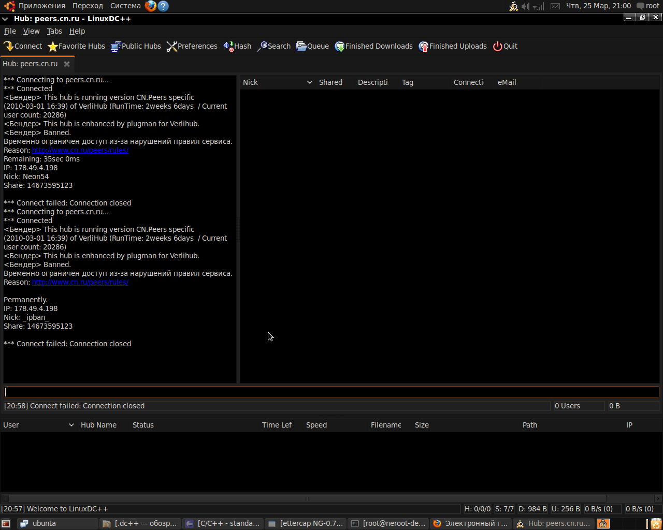Click the Filename column header
This screenshot has height=530, width=663.
pos(390,425)
